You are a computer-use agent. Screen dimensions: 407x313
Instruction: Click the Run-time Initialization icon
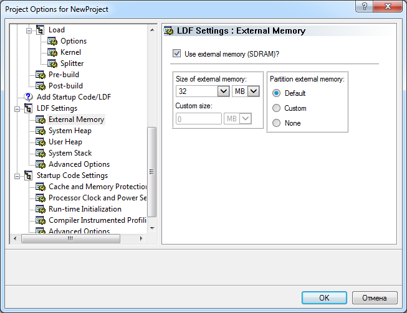click(41, 209)
